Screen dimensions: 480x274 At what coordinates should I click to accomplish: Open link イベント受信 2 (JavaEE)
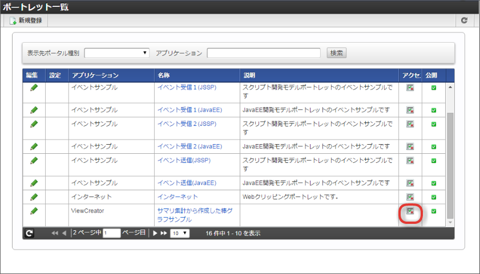pos(189,146)
